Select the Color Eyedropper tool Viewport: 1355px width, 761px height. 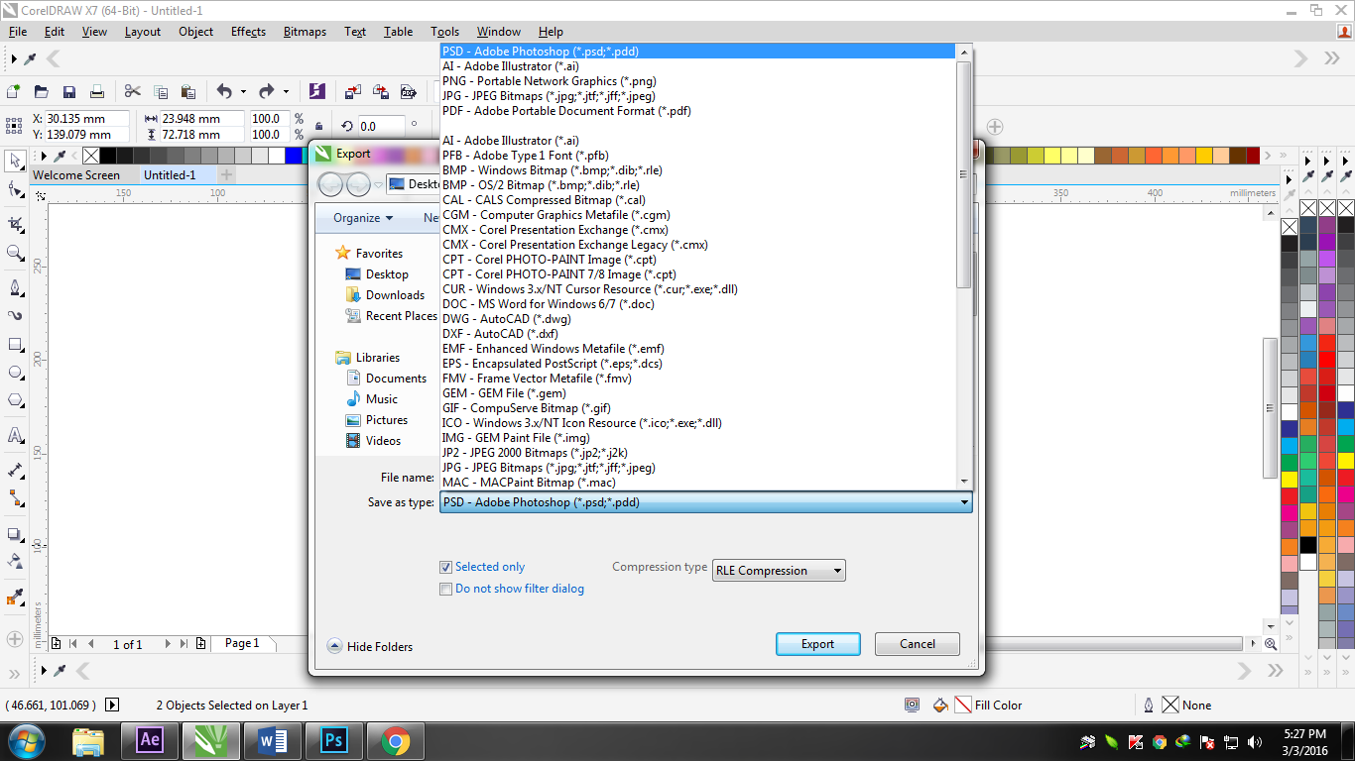click(x=15, y=598)
